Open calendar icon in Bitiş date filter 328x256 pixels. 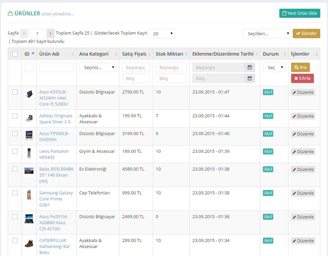[x=249, y=78]
